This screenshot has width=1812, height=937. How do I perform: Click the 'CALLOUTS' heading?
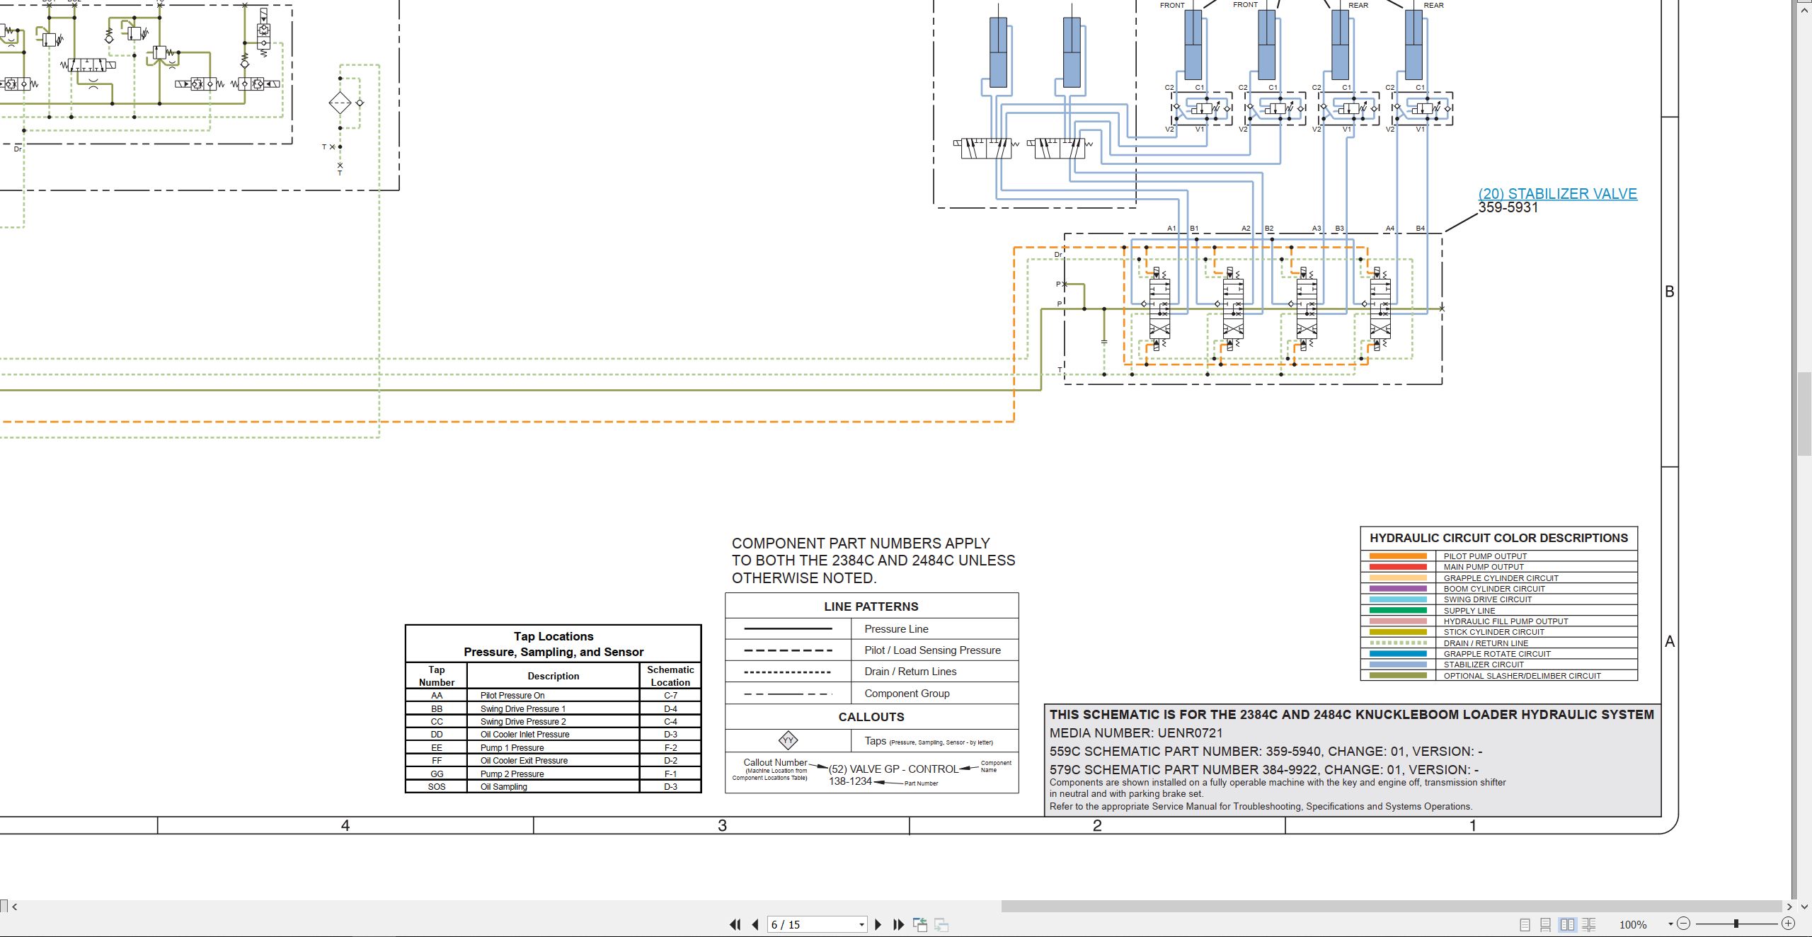point(871,717)
